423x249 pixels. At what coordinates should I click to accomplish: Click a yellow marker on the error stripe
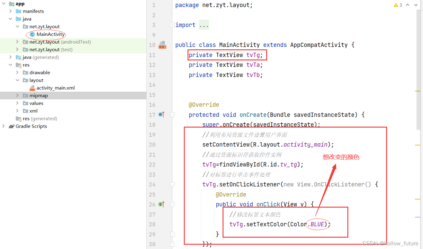pyautogui.click(x=417, y=91)
